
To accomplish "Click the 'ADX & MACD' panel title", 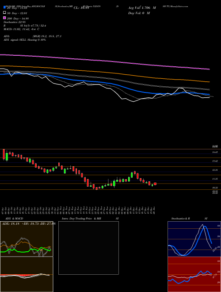I will [x=14, y=219].
